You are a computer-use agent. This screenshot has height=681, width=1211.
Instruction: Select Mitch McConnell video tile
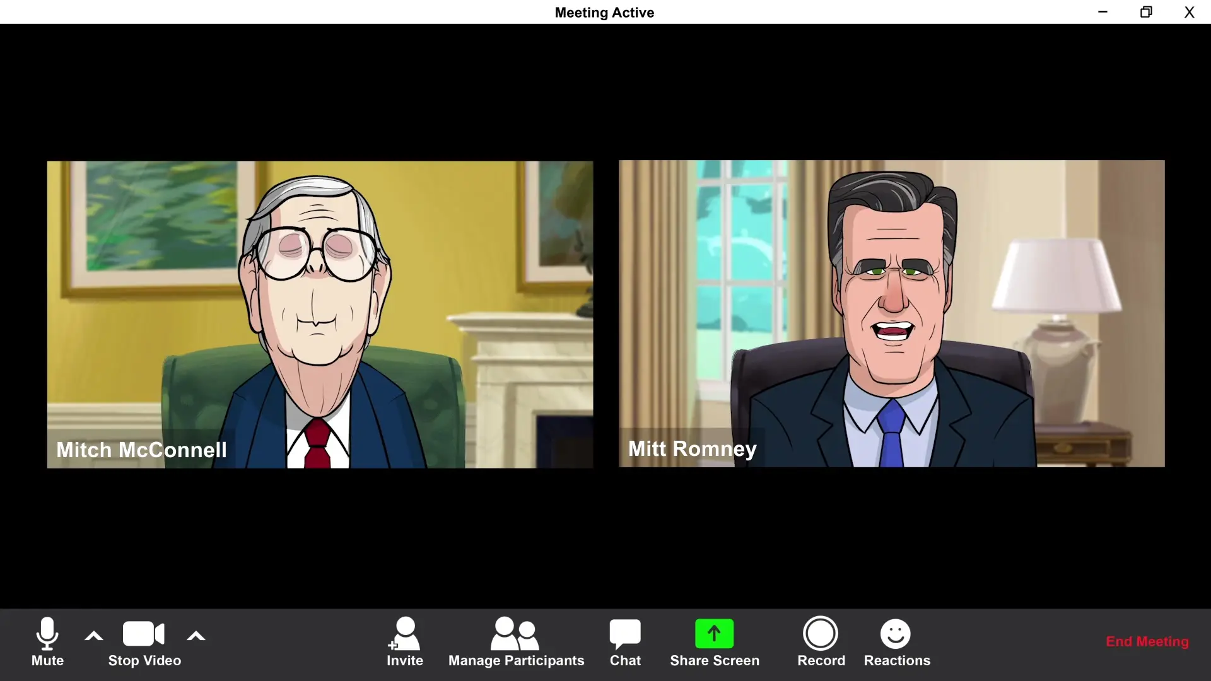[320, 314]
